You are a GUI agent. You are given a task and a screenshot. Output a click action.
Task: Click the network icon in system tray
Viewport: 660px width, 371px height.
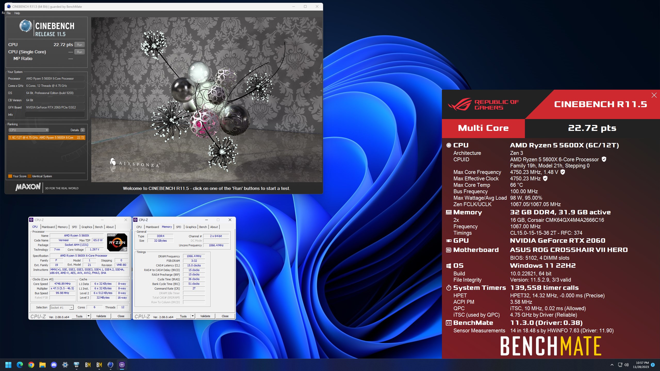620,365
